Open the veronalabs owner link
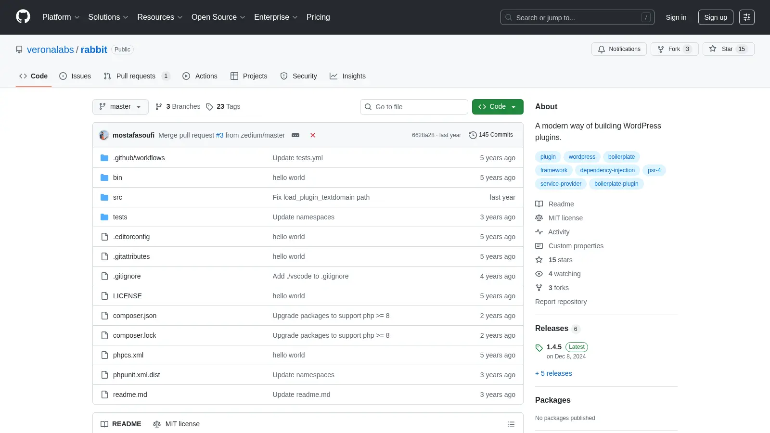770x433 pixels. pyautogui.click(x=51, y=50)
